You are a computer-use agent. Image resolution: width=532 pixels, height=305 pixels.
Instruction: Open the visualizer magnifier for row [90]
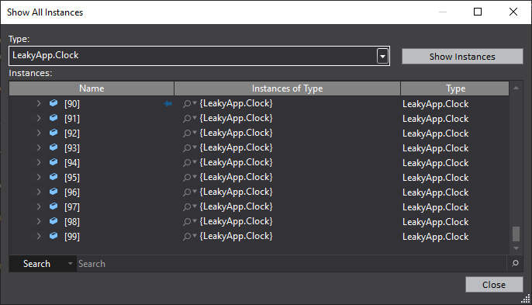click(187, 103)
